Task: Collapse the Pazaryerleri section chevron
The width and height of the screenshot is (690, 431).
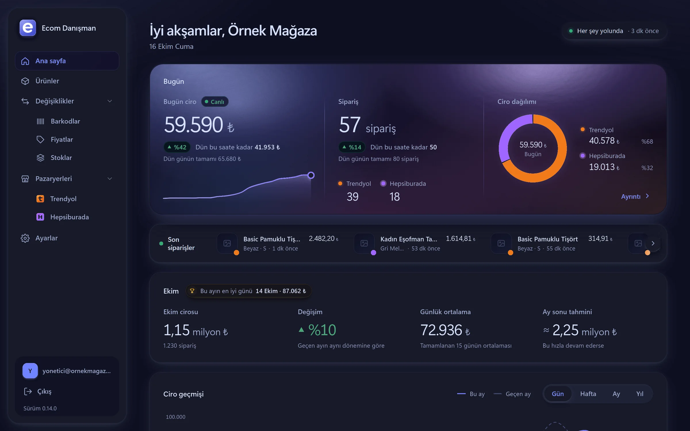Action: [110, 179]
